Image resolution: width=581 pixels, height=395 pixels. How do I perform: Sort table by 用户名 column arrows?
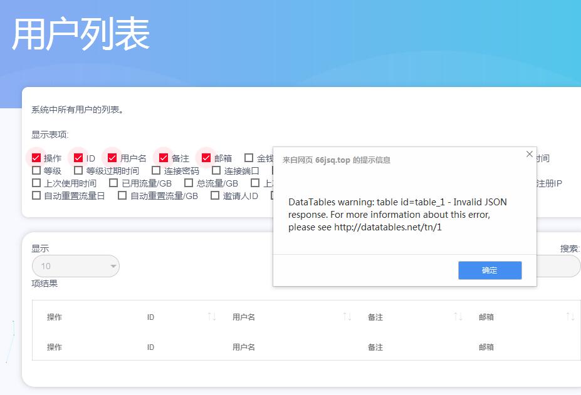coord(347,317)
